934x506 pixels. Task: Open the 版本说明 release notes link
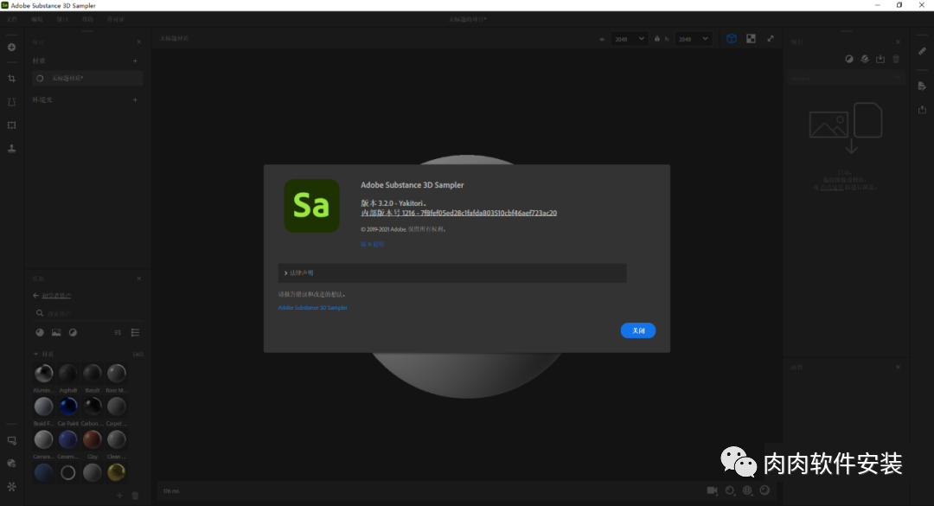tap(372, 245)
